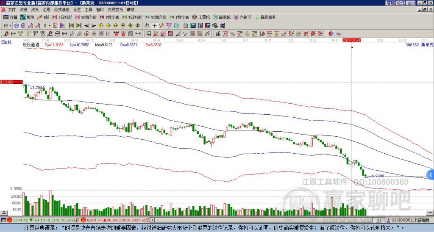Select the fan lines drawing tool
Screen dimensions: 434x232
coord(156,34)
